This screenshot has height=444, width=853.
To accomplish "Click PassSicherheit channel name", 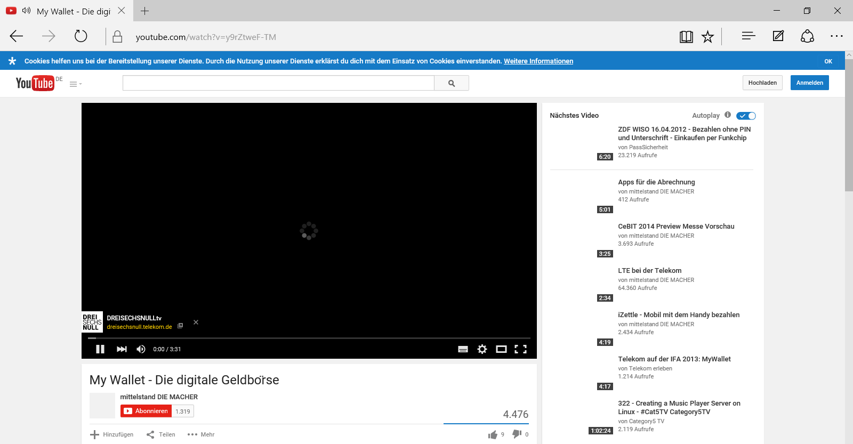I will [x=648, y=147].
